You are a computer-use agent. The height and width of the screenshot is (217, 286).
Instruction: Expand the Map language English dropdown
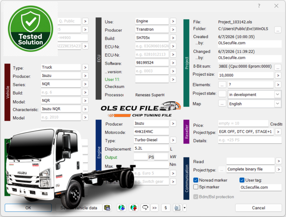[278, 104]
